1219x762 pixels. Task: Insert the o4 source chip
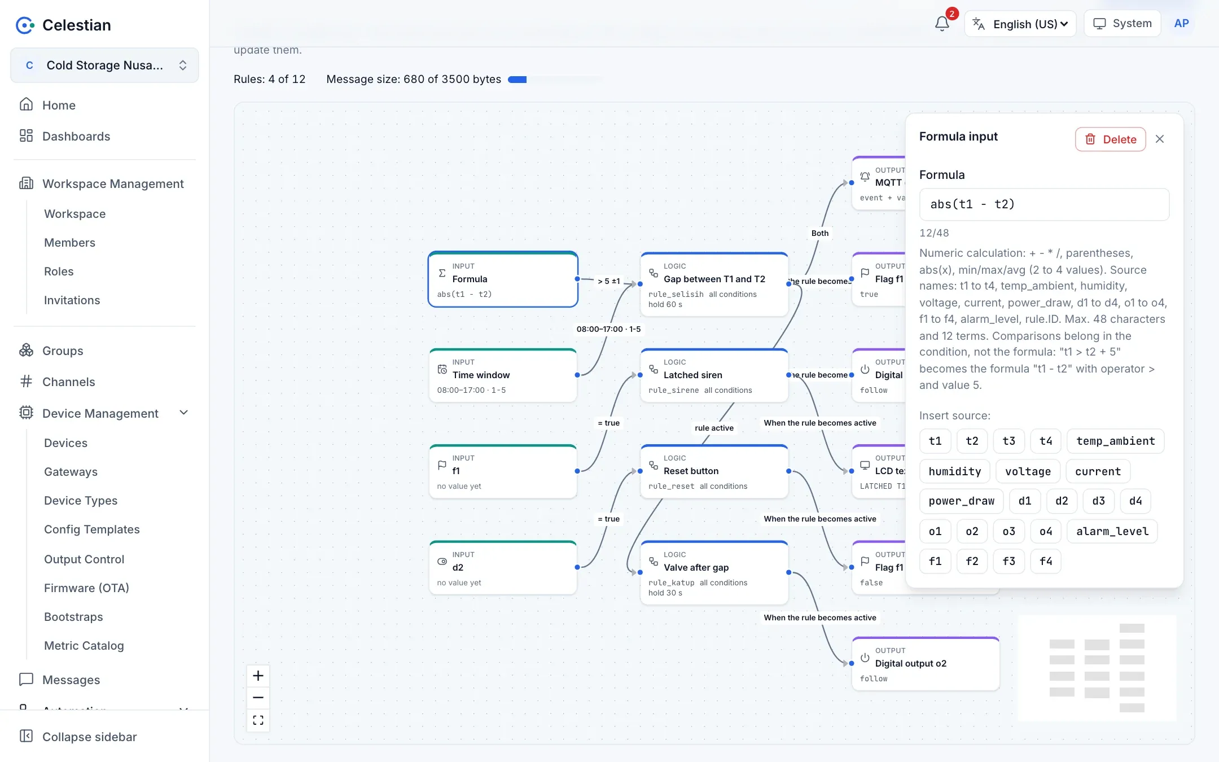tap(1045, 531)
